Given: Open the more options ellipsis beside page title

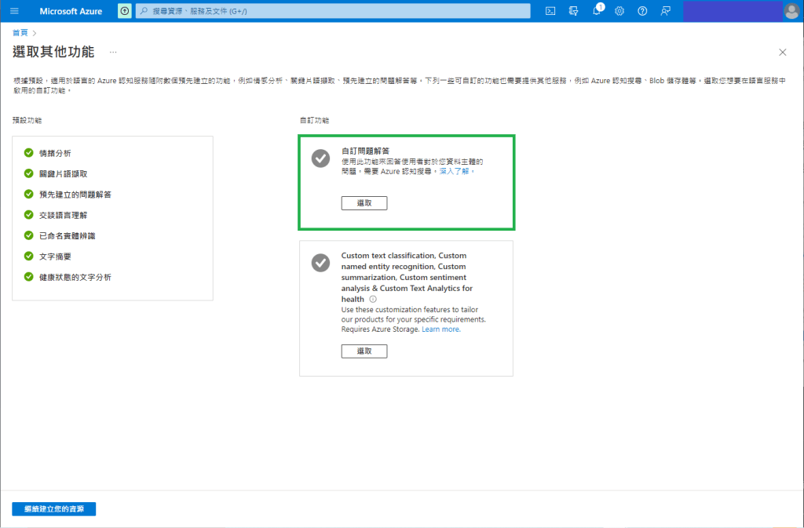Looking at the screenshot, I should tap(113, 53).
